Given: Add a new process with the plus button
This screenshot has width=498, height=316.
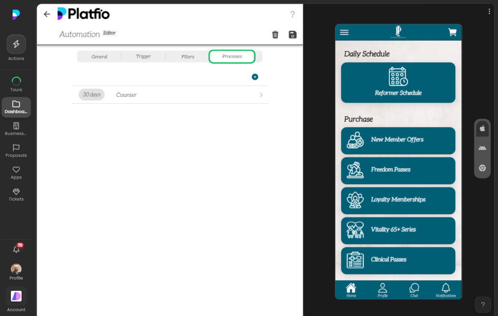Looking at the screenshot, I should click(x=255, y=77).
